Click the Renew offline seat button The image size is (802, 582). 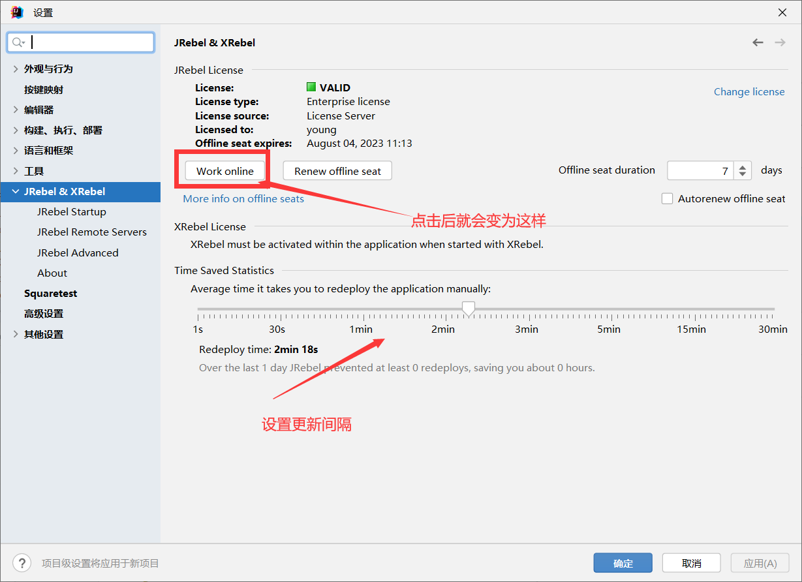[337, 171]
